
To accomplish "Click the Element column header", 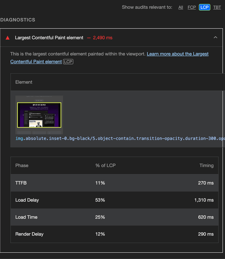I will coord(24,82).
